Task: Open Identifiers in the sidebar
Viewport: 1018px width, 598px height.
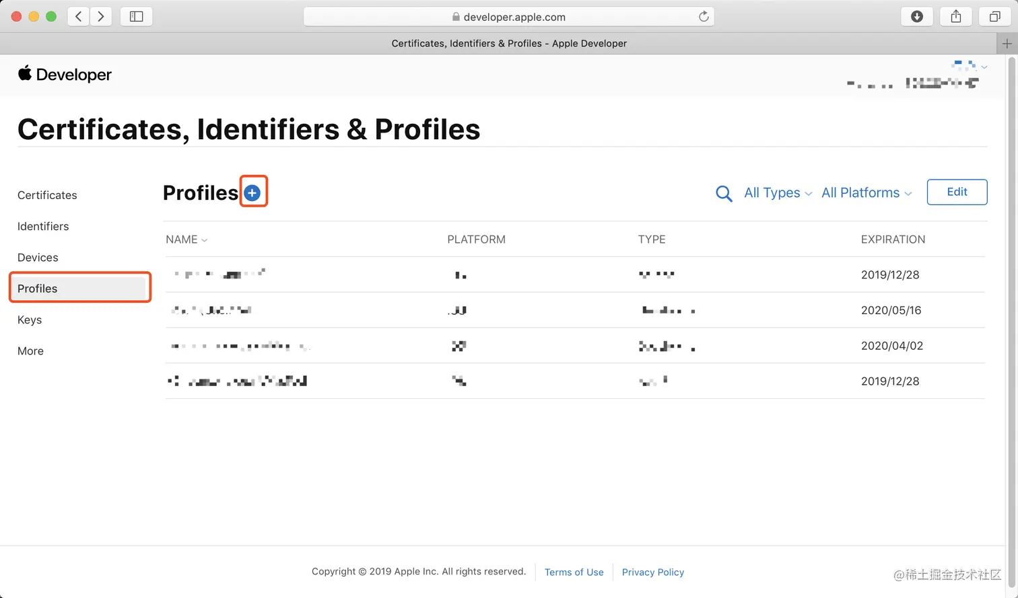Action: click(x=43, y=226)
